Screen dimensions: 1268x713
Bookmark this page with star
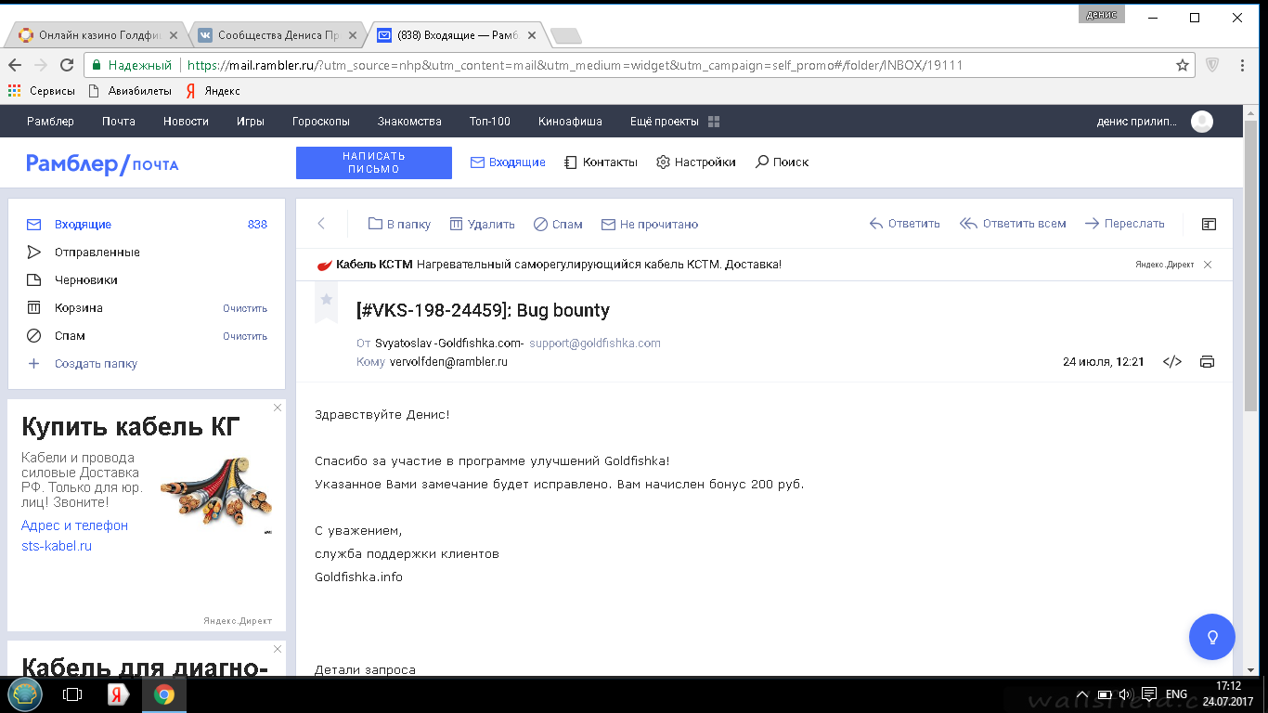(x=1183, y=65)
